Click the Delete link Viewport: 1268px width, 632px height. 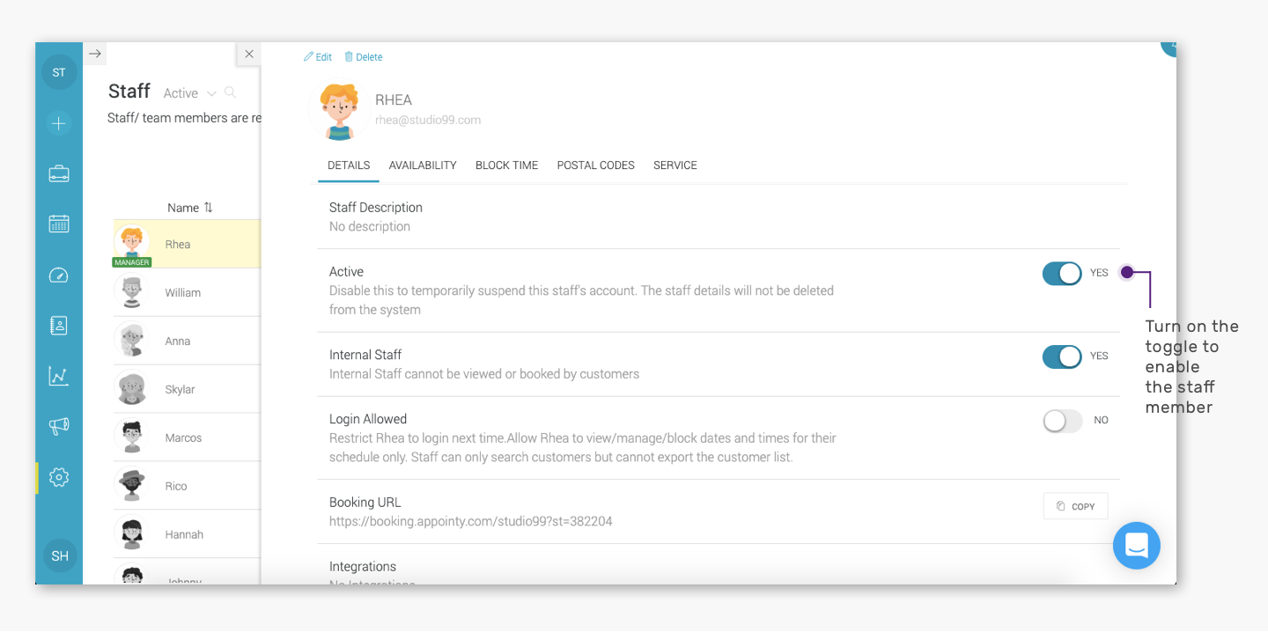pyautogui.click(x=363, y=57)
